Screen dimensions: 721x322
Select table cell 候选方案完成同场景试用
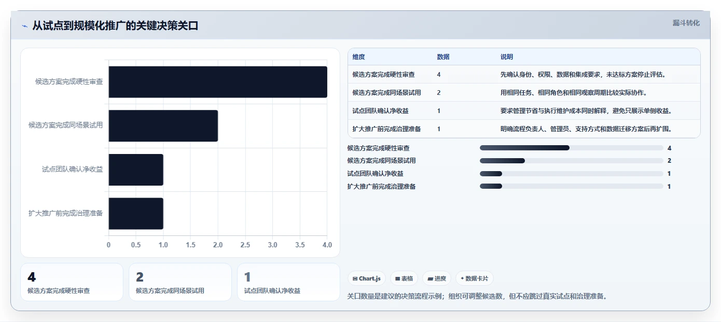tap(386, 93)
